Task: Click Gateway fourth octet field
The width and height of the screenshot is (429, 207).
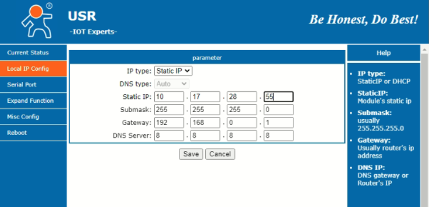Action: click(x=279, y=122)
